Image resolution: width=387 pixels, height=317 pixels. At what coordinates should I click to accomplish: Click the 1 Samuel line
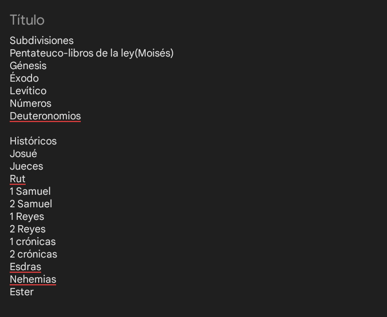pyautogui.click(x=30, y=191)
